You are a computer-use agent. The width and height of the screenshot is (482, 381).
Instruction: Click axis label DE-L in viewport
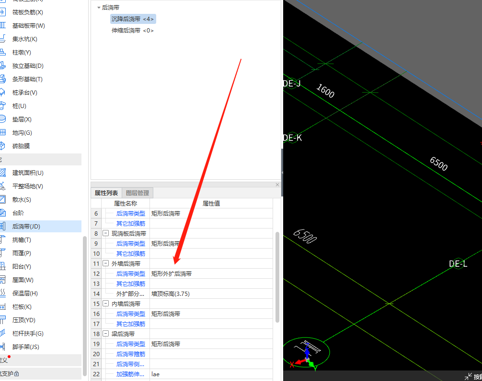click(x=458, y=264)
